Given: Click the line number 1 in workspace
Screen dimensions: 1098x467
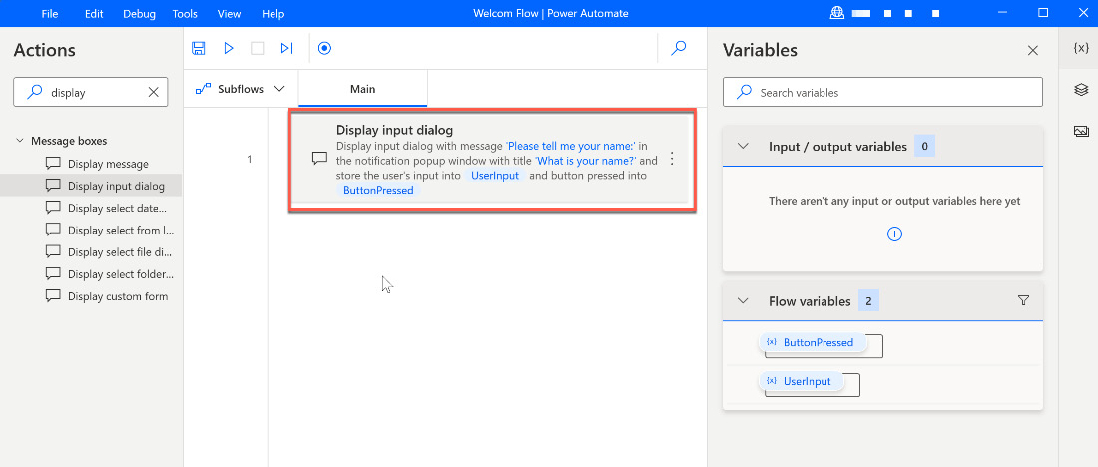Looking at the screenshot, I should (249, 159).
